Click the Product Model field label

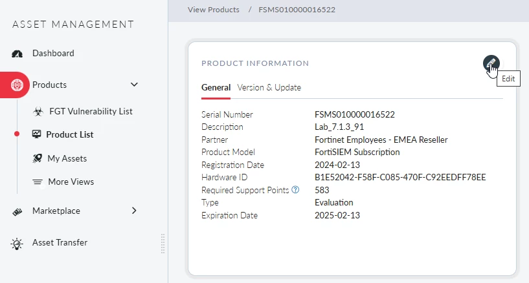click(228, 152)
